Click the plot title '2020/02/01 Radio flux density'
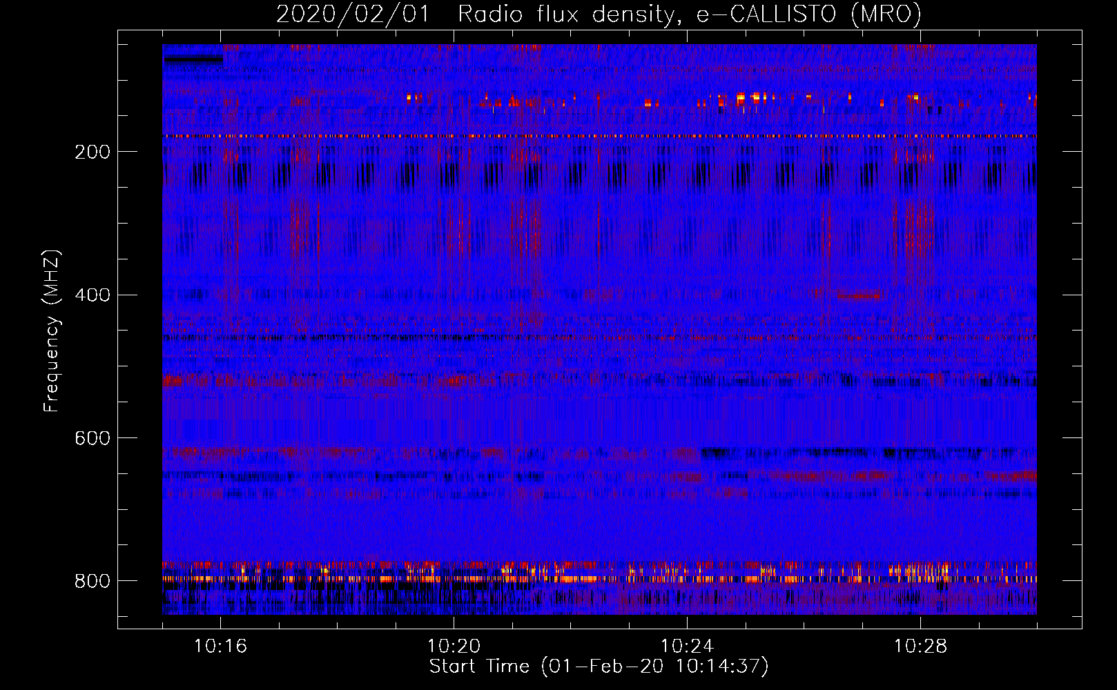This screenshot has width=1117, height=690. click(x=599, y=14)
